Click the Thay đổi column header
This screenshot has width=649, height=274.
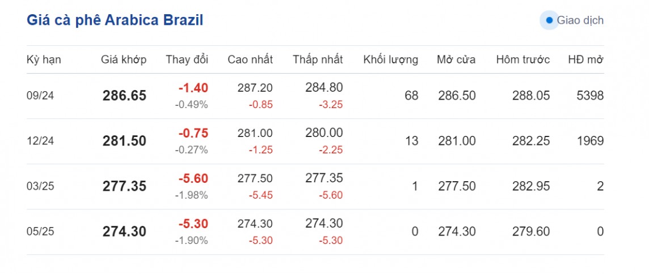point(187,59)
